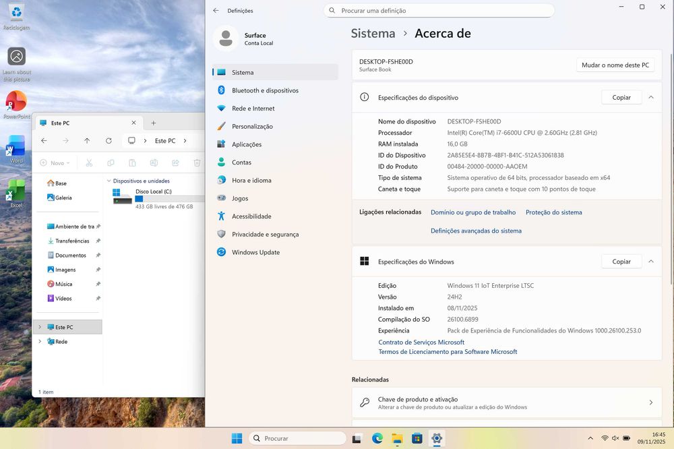
Task: Select the PowerPoint desktop shortcut
Action: click(16, 104)
